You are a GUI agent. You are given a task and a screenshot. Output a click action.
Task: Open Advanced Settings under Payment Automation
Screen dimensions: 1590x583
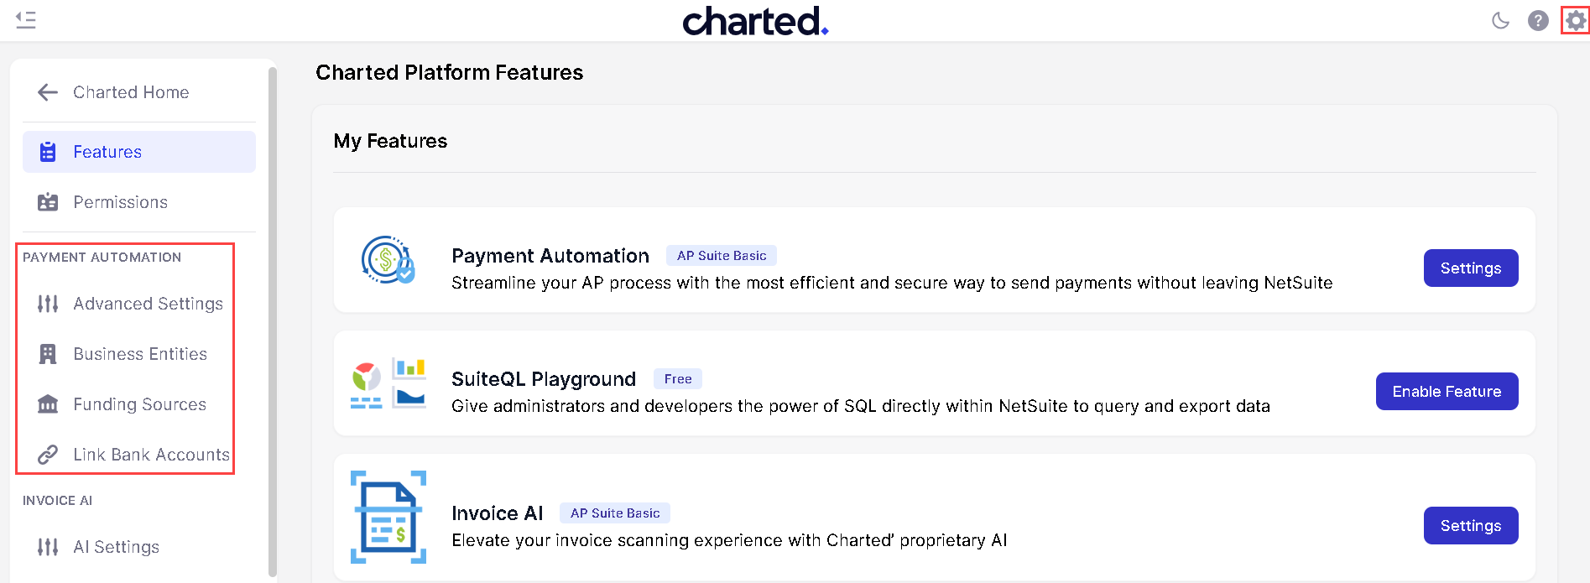point(148,304)
